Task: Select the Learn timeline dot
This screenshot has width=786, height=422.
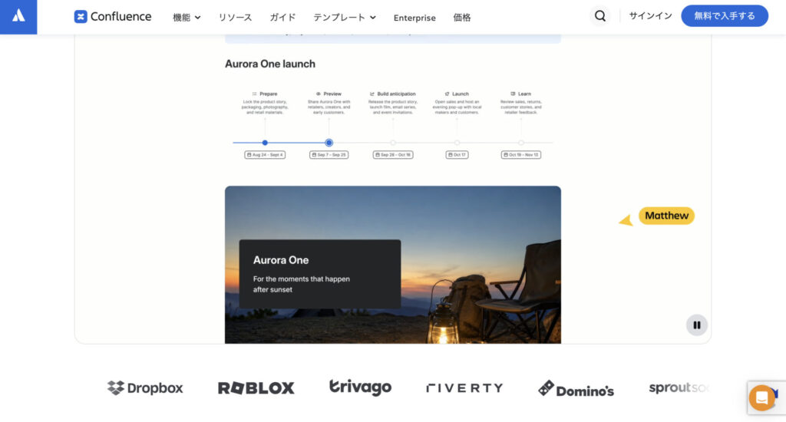Action: tap(521, 143)
